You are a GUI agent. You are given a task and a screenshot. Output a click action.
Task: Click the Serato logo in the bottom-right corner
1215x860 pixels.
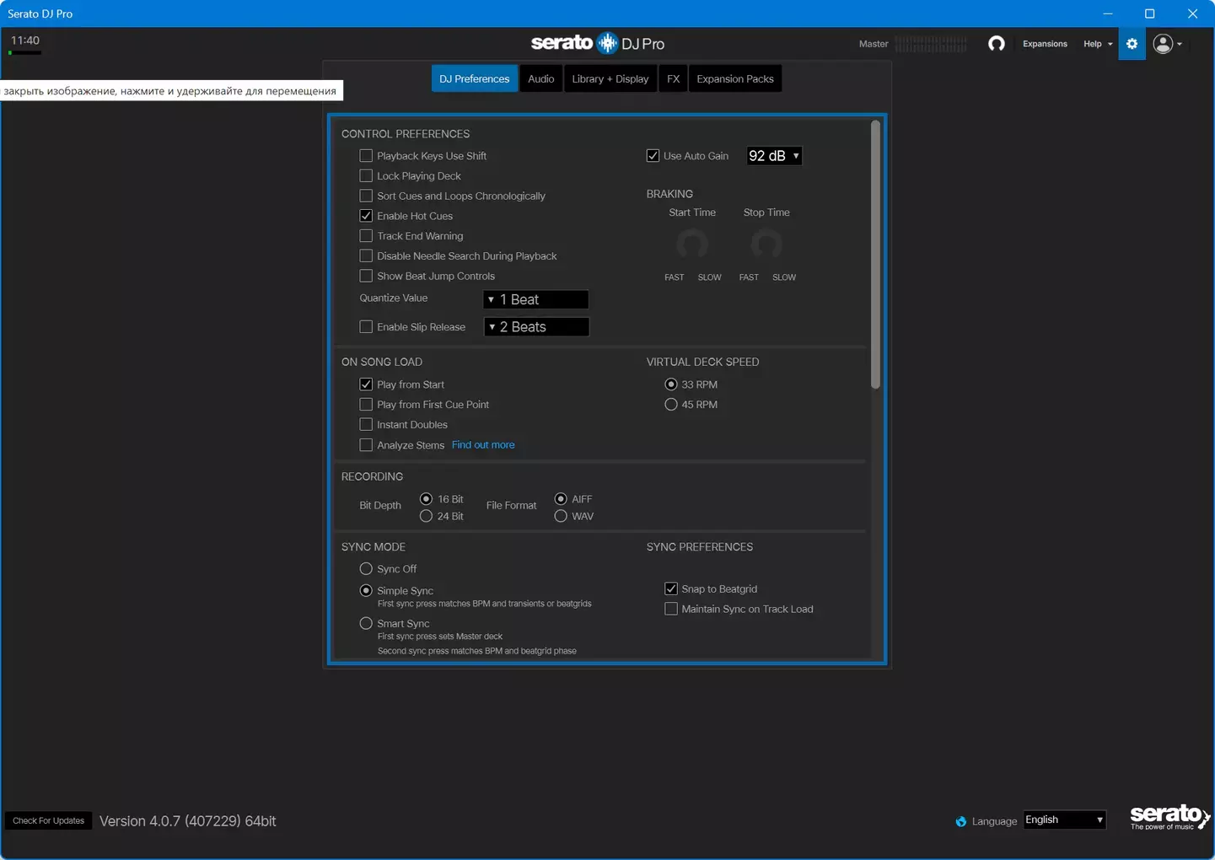tap(1169, 816)
